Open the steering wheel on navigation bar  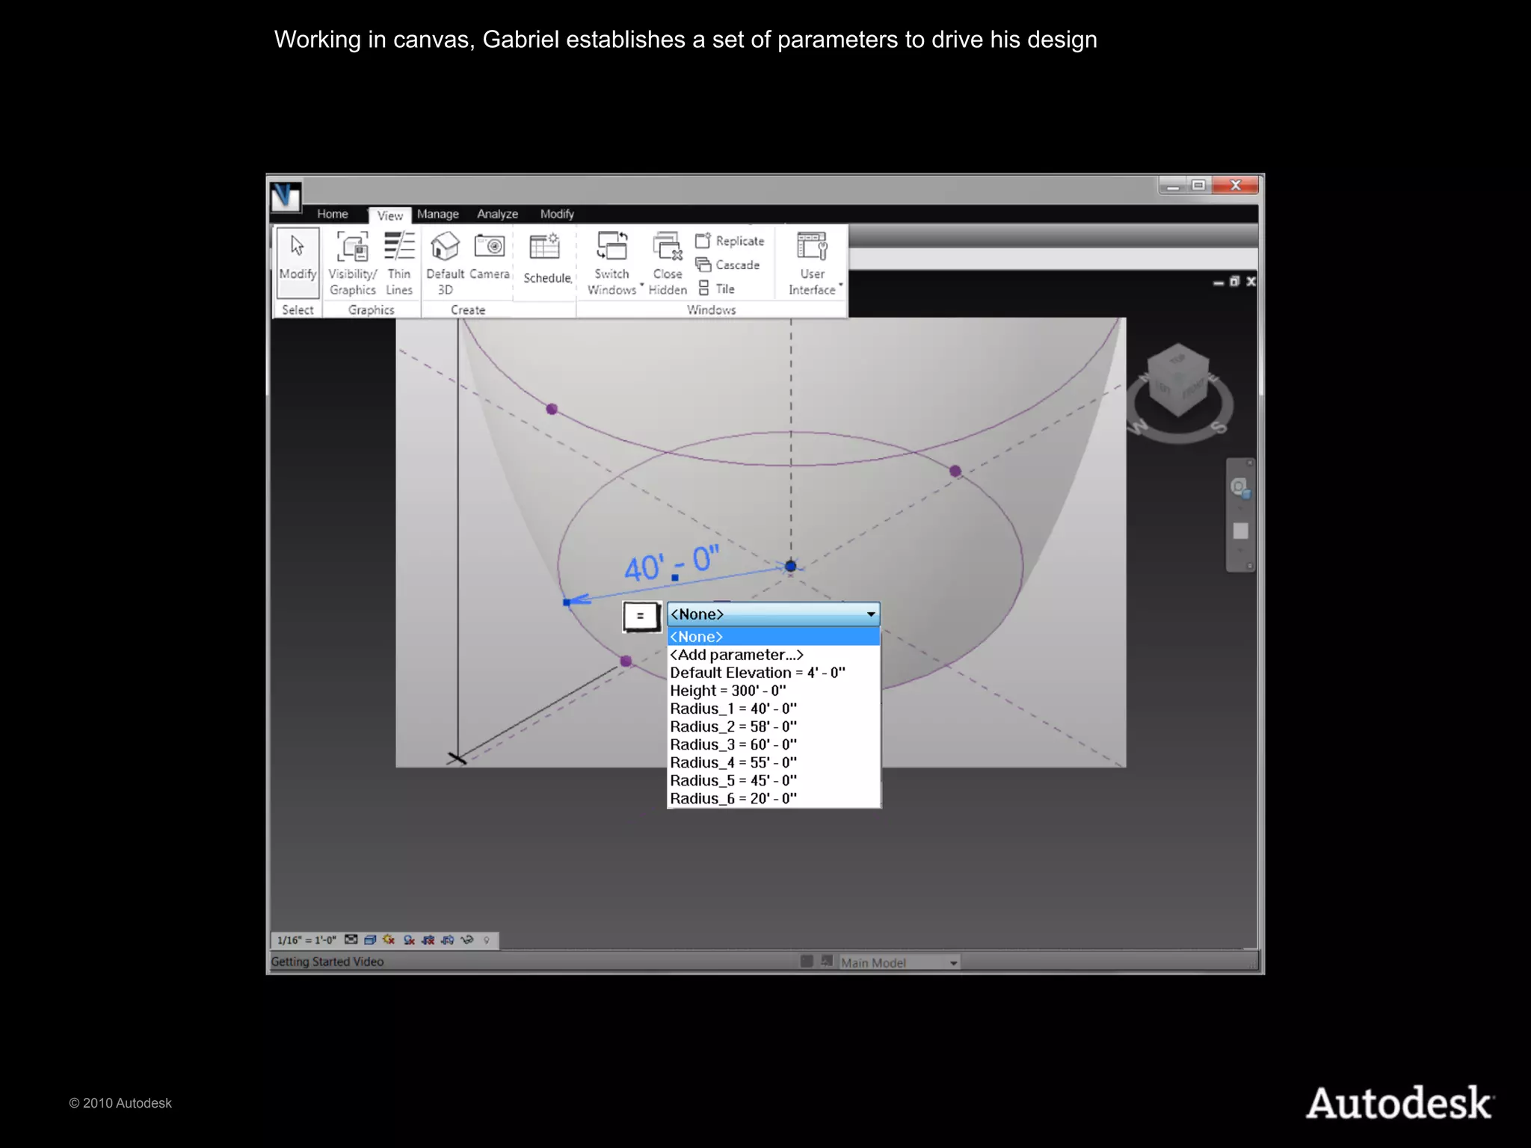tap(1239, 488)
